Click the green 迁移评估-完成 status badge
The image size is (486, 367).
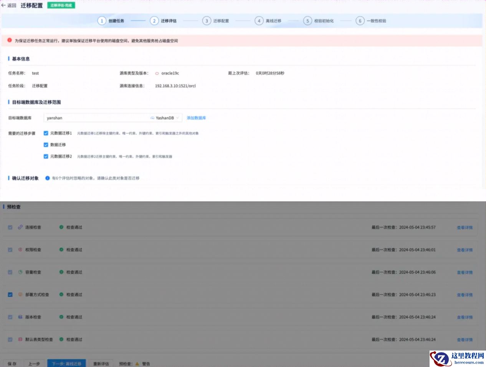(x=61, y=5)
